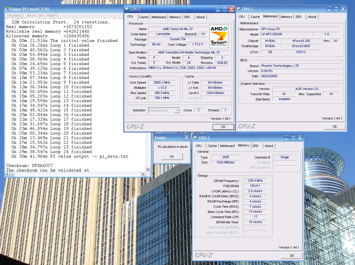The height and width of the screenshot is (265, 355).
Task: Click the CPU-Z icon in the processor window title
Action: tap(127, 9)
